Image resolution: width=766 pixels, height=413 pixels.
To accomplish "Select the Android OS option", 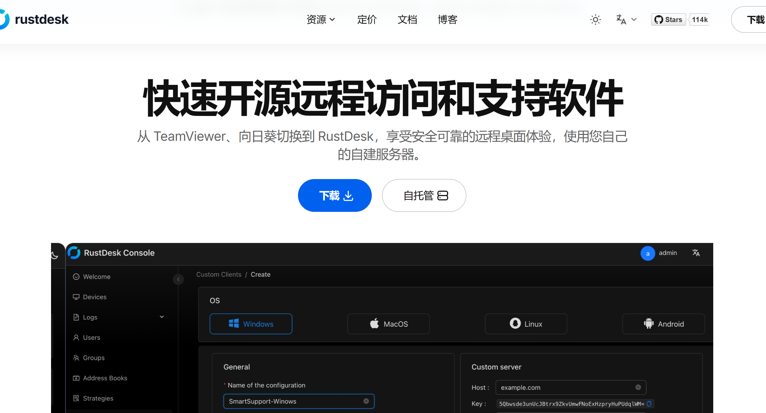I will tap(664, 324).
